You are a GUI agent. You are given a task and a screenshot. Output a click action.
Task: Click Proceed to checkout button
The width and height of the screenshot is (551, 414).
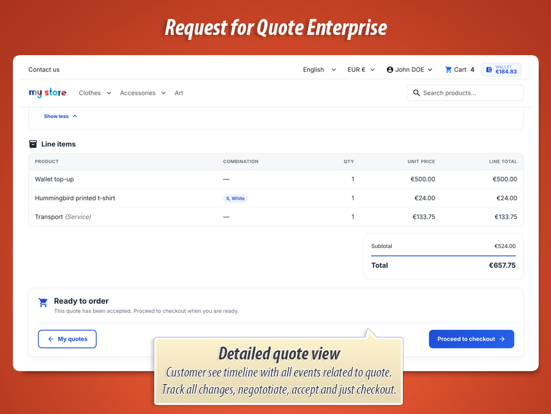coord(471,339)
